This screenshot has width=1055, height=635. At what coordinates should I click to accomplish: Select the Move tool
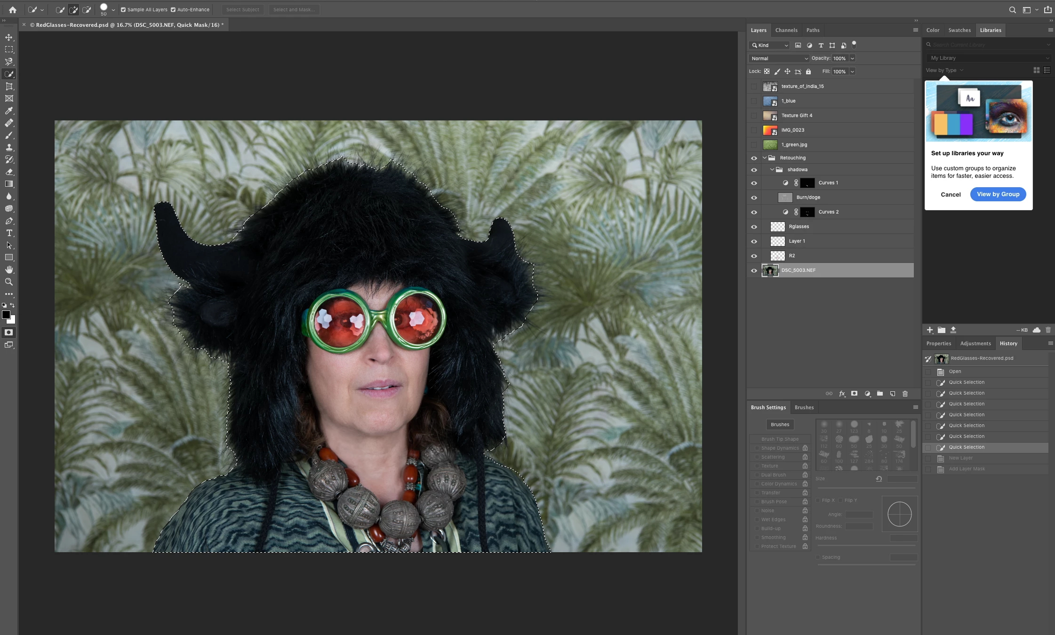[x=9, y=37]
